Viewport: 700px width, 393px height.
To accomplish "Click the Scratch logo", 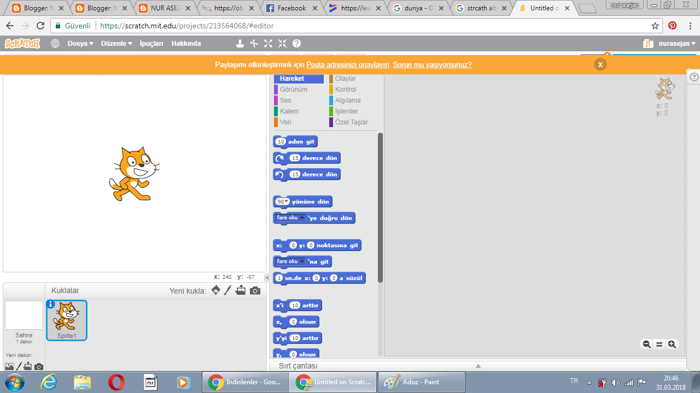I will point(22,44).
